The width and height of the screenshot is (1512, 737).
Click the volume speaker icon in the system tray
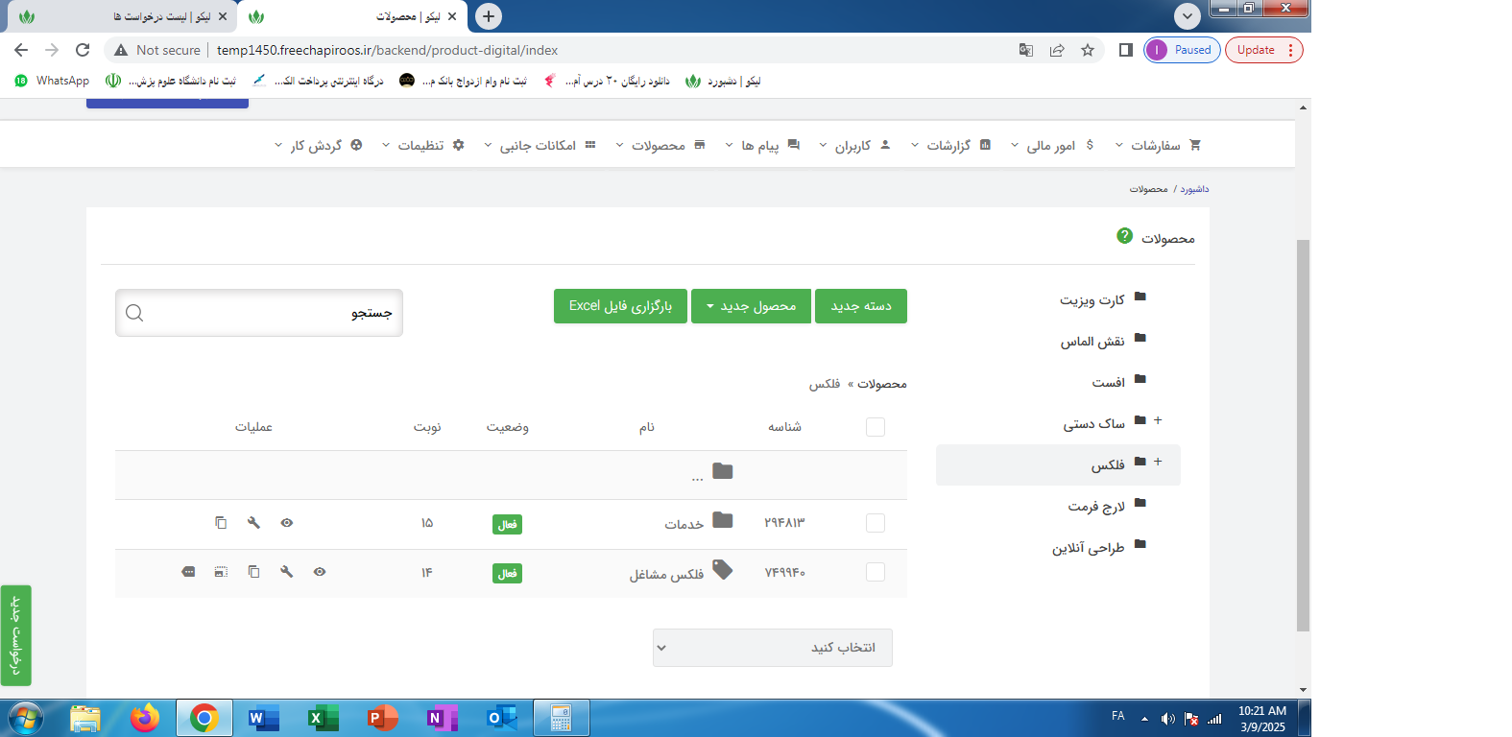[x=1167, y=719]
